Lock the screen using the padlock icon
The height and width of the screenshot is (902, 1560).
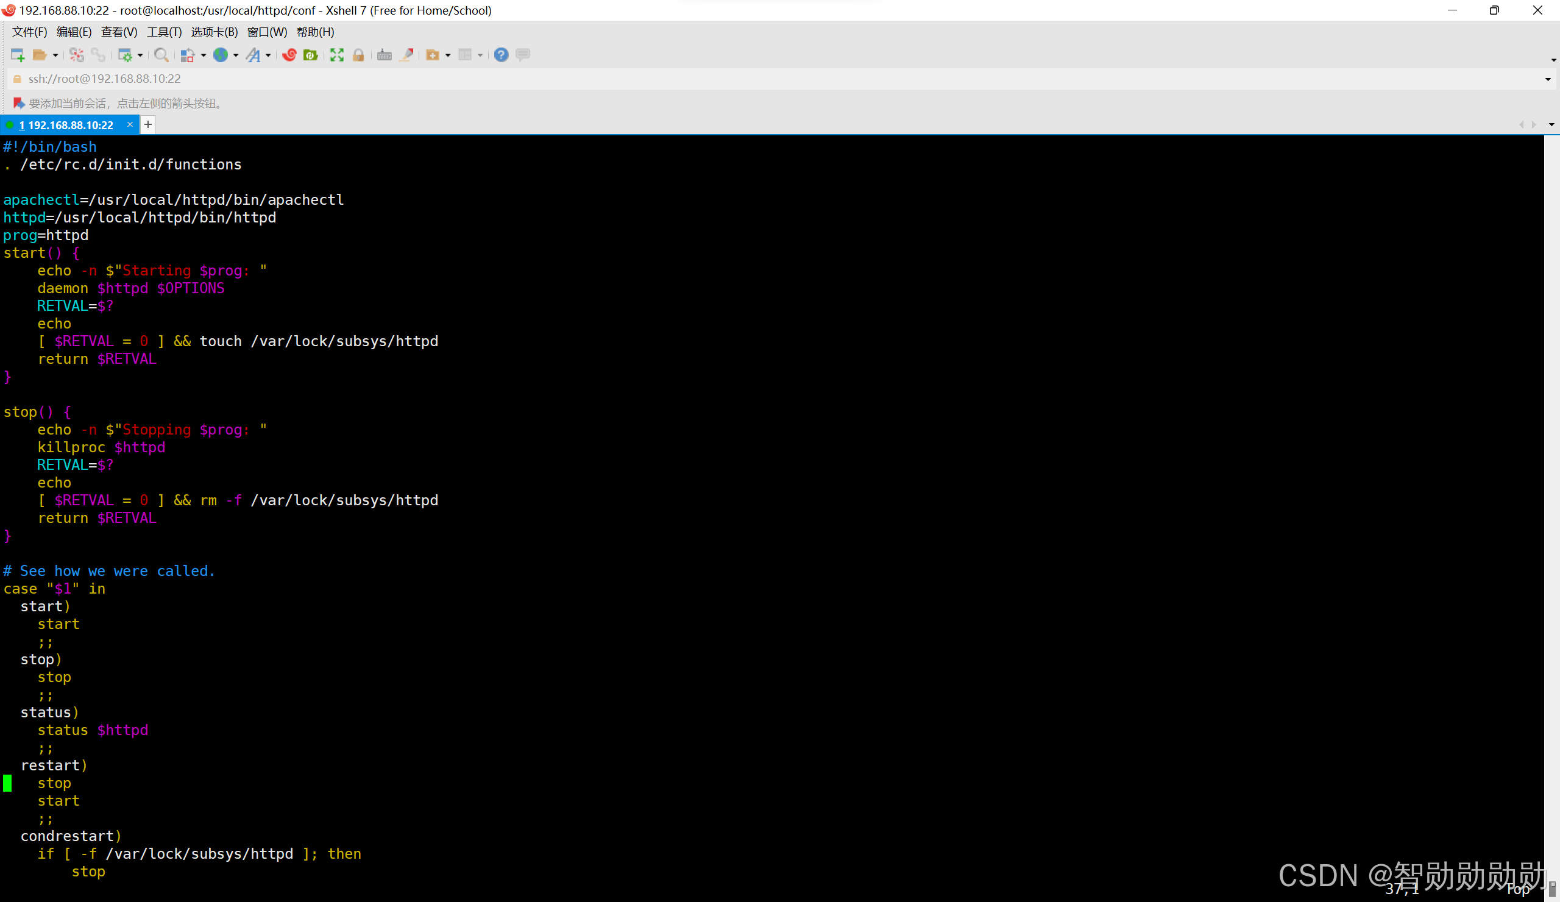(358, 55)
